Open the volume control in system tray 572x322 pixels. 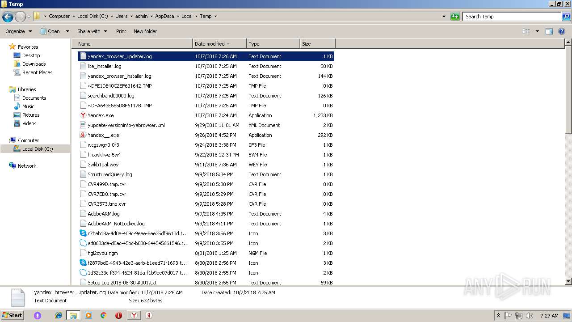(529, 316)
